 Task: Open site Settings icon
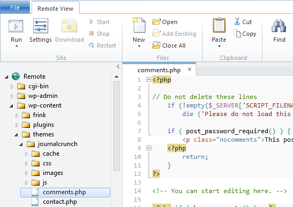pyautogui.click(x=41, y=26)
